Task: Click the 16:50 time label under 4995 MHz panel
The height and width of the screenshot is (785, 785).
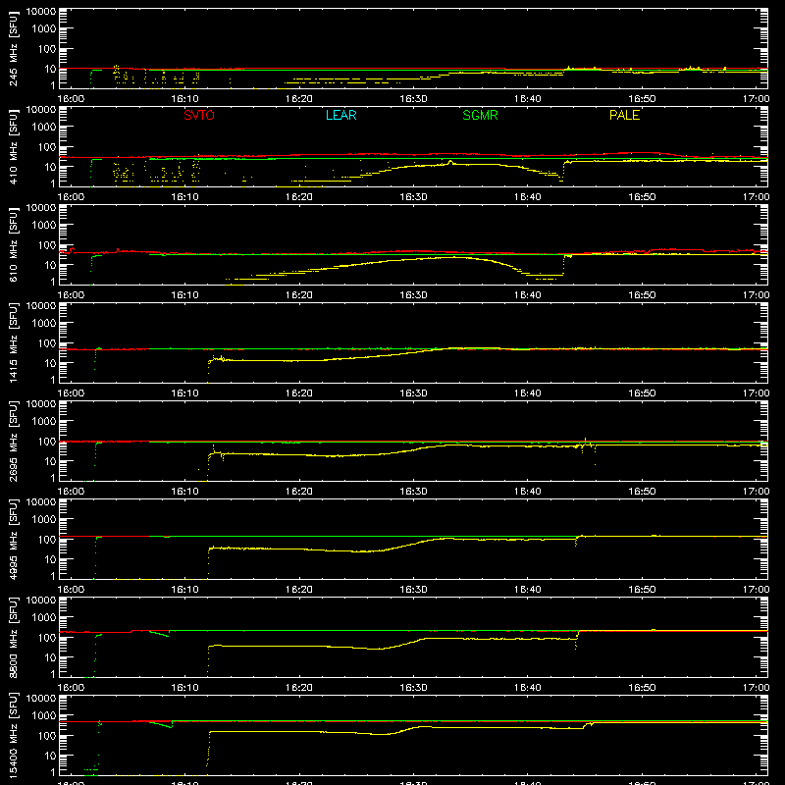Action: click(642, 590)
